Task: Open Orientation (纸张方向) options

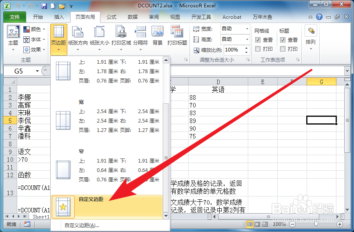Action: (x=78, y=38)
